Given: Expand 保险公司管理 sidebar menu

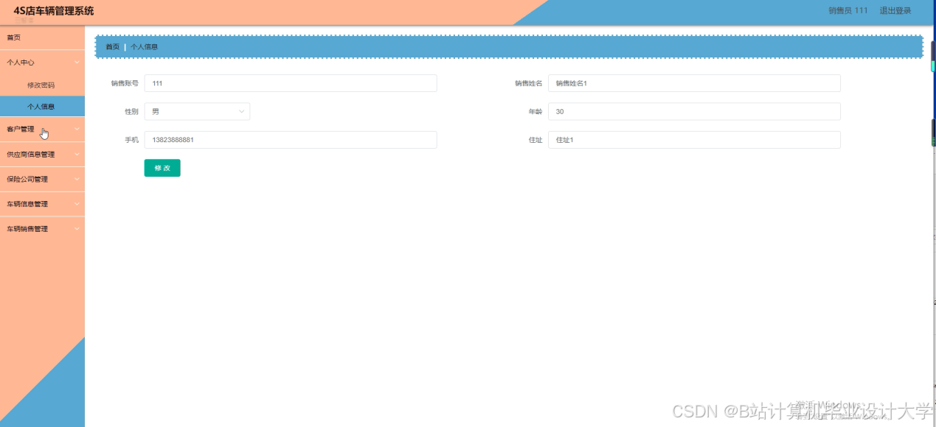Looking at the screenshot, I should point(42,179).
